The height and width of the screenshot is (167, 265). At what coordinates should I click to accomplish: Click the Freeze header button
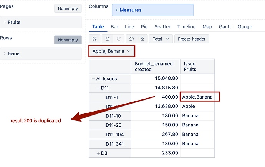[192, 39]
